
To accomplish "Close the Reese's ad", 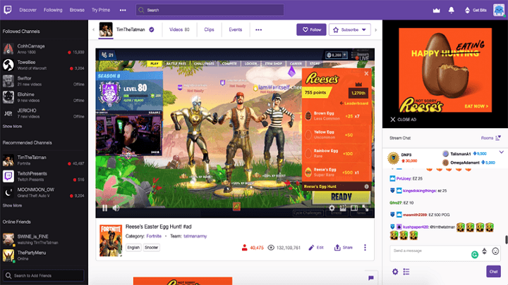I will tap(404, 120).
